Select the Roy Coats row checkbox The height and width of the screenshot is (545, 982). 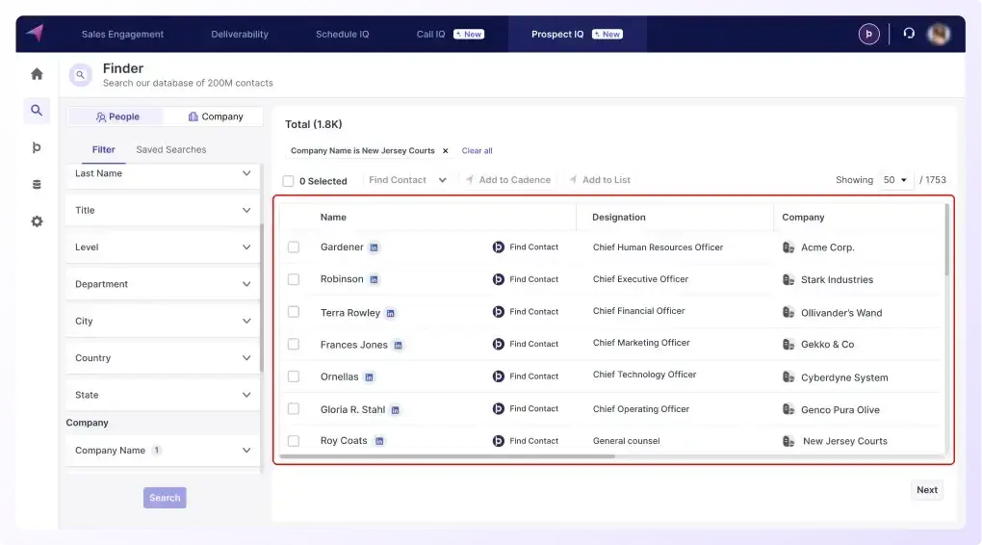click(294, 441)
